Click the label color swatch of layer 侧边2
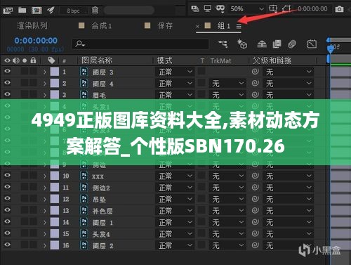351x265 pixels. [x=55, y=188]
